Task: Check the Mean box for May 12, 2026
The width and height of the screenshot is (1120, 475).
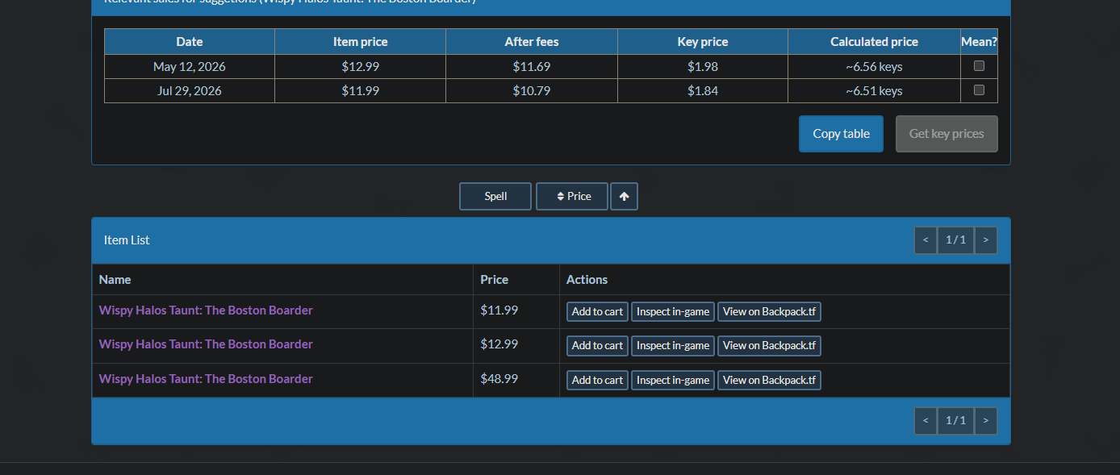Action: click(x=979, y=66)
